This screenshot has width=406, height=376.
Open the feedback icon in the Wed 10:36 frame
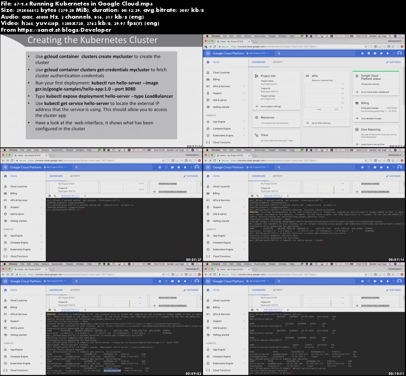pos(375,53)
